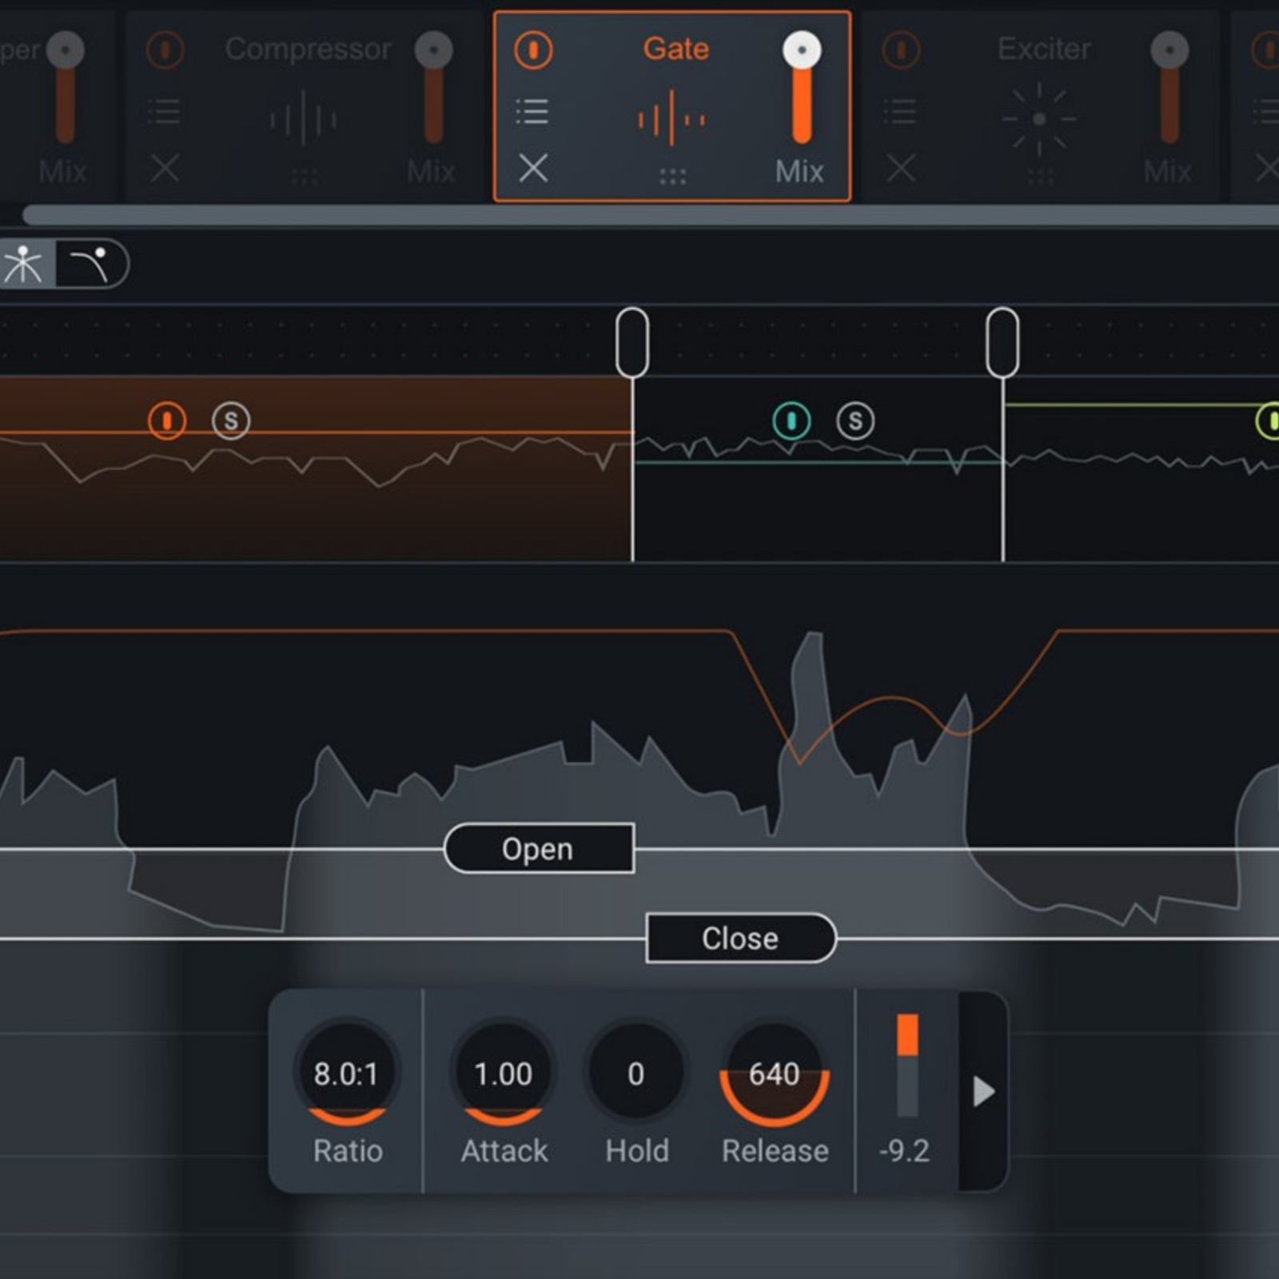Click the Compressor waveform icon
Screen dimensions: 1279x1279
click(x=304, y=116)
